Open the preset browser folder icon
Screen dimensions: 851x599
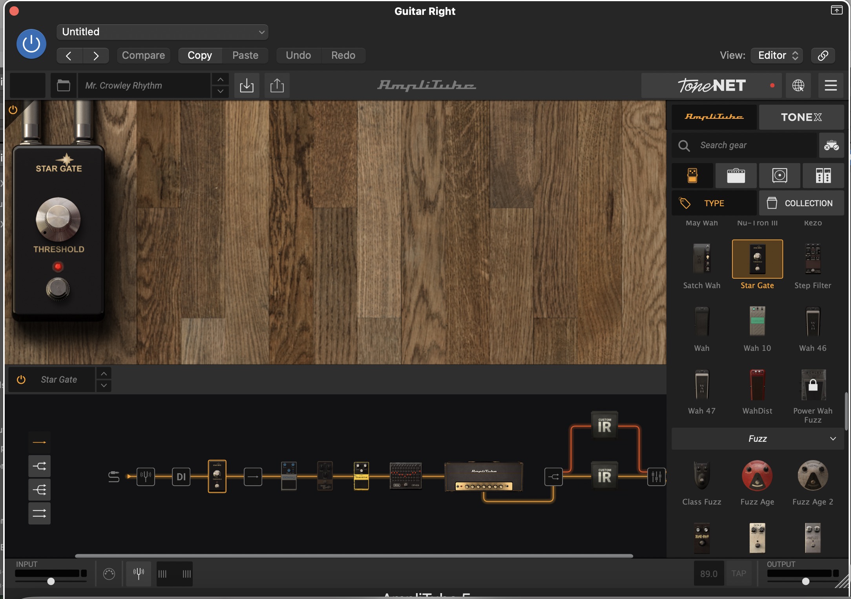pyautogui.click(x=63, y=85)
